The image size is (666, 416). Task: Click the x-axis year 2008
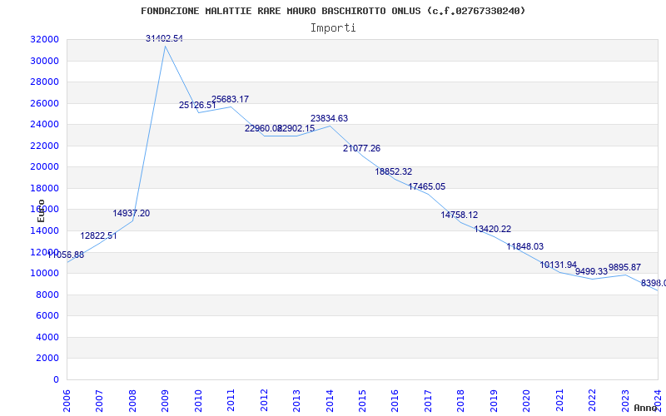point(132,401)
